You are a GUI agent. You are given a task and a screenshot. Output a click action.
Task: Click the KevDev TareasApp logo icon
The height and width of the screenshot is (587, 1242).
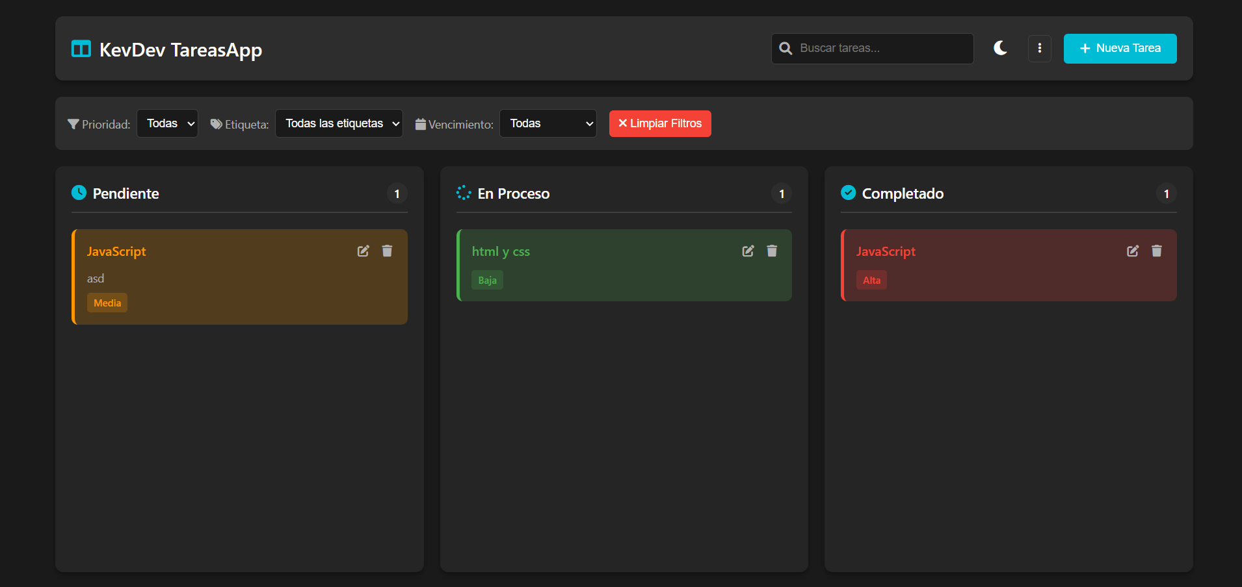pos(81,49)
